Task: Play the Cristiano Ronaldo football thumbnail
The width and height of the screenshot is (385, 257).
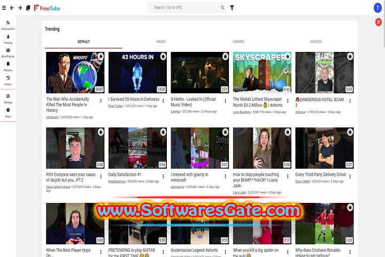Action: [x=325, y=224]
